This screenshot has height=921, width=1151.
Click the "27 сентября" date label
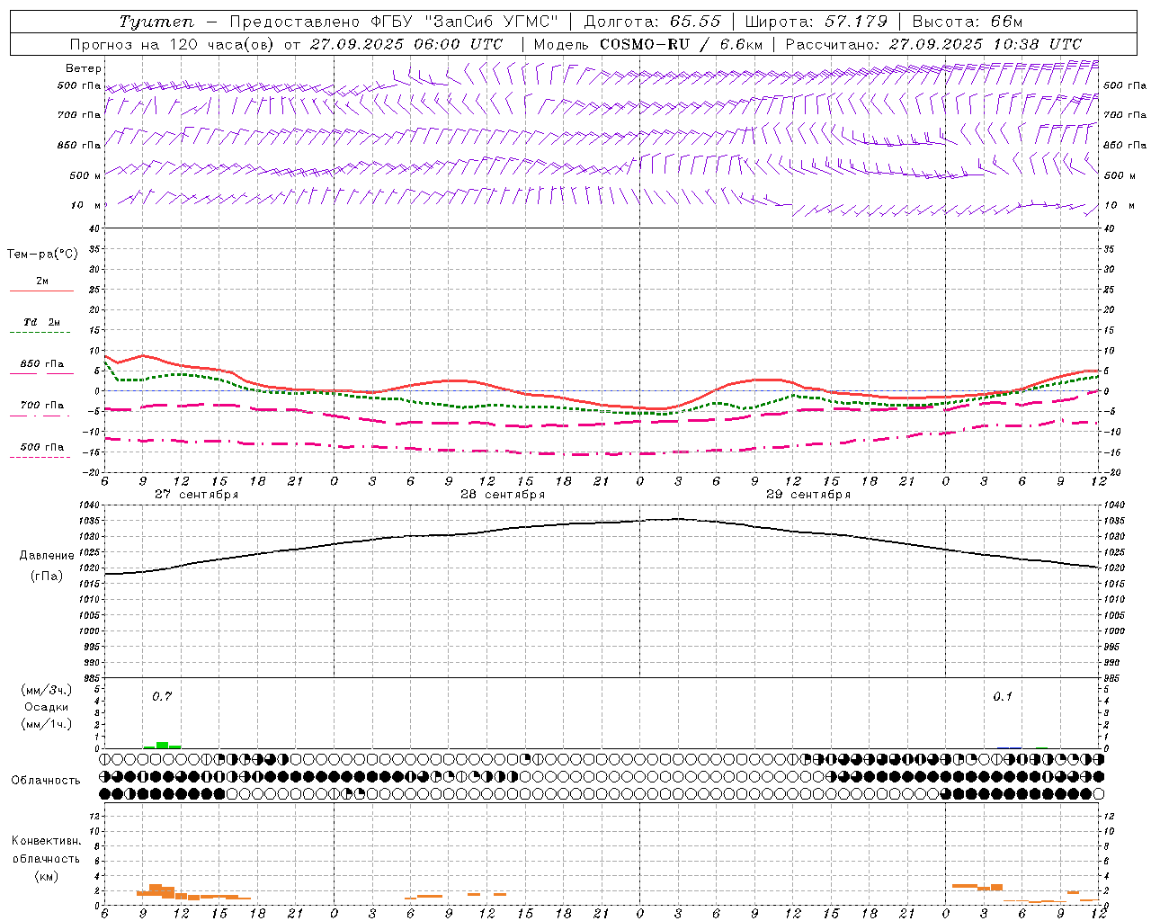click(x=196, y=495)
